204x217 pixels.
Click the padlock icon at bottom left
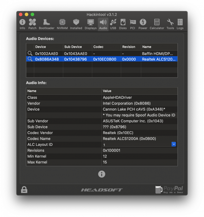[x=24, y=190]
